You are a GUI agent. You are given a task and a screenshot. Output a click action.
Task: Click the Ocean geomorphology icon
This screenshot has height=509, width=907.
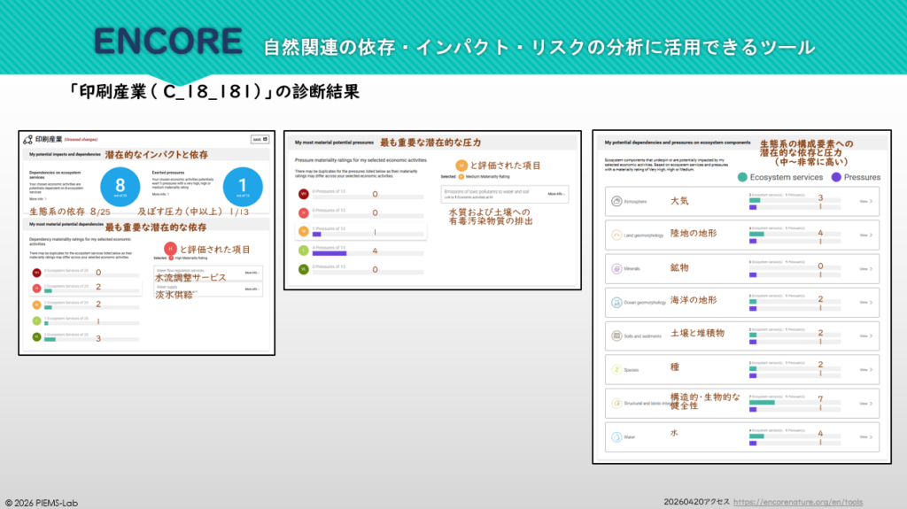pos(616,303)
